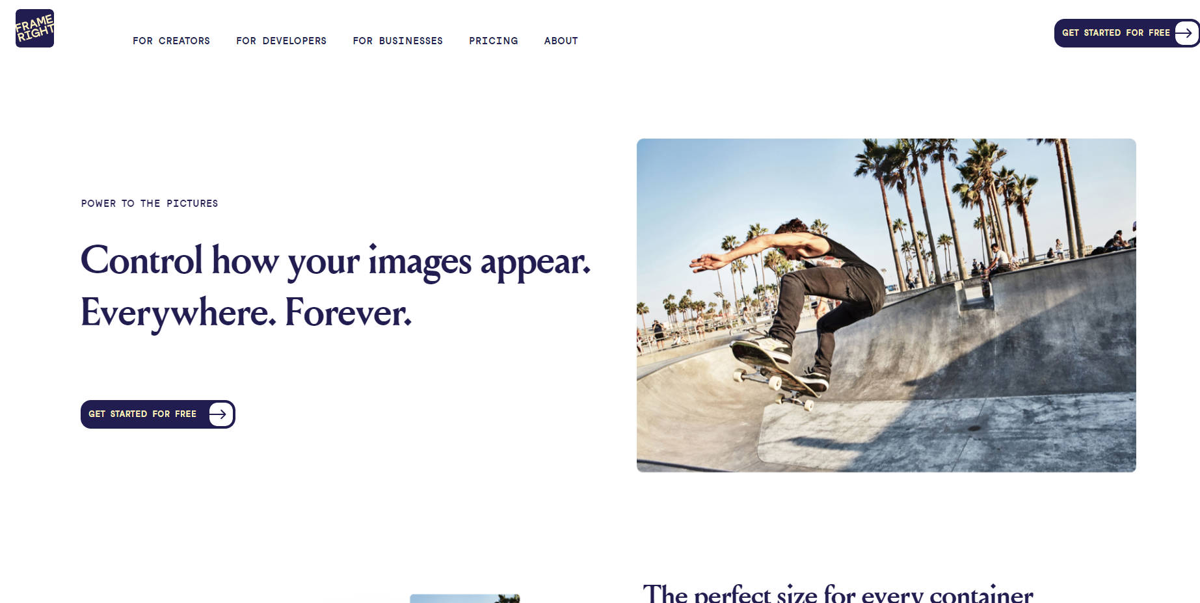This screenshot has height=603, width=1200.
Task: Open the Pricing page
Action: click(493, 40)
